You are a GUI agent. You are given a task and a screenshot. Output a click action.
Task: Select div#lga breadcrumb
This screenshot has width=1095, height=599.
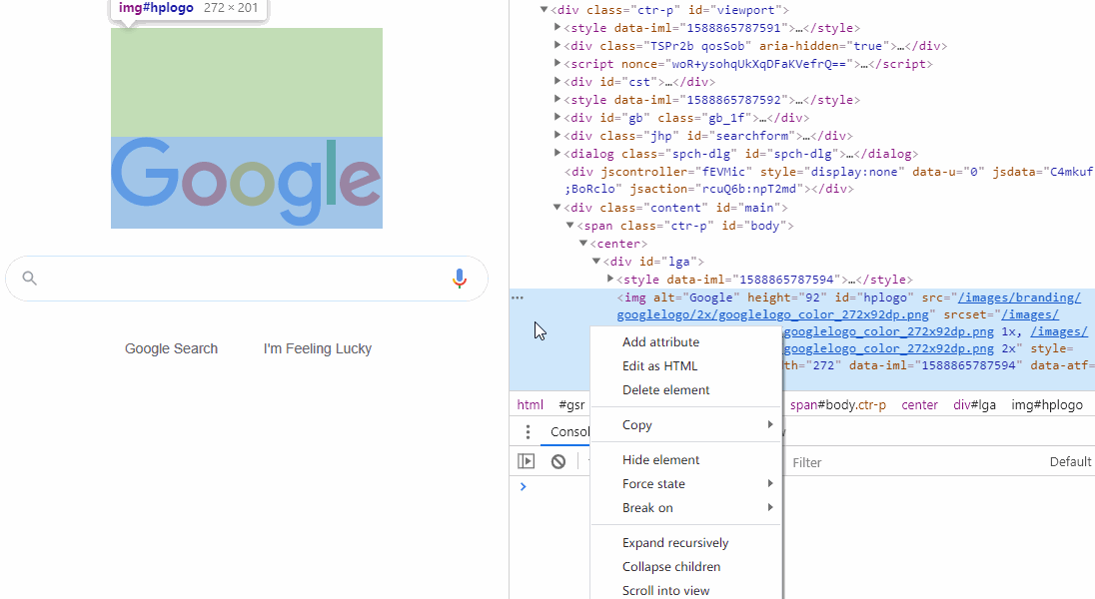974,405
